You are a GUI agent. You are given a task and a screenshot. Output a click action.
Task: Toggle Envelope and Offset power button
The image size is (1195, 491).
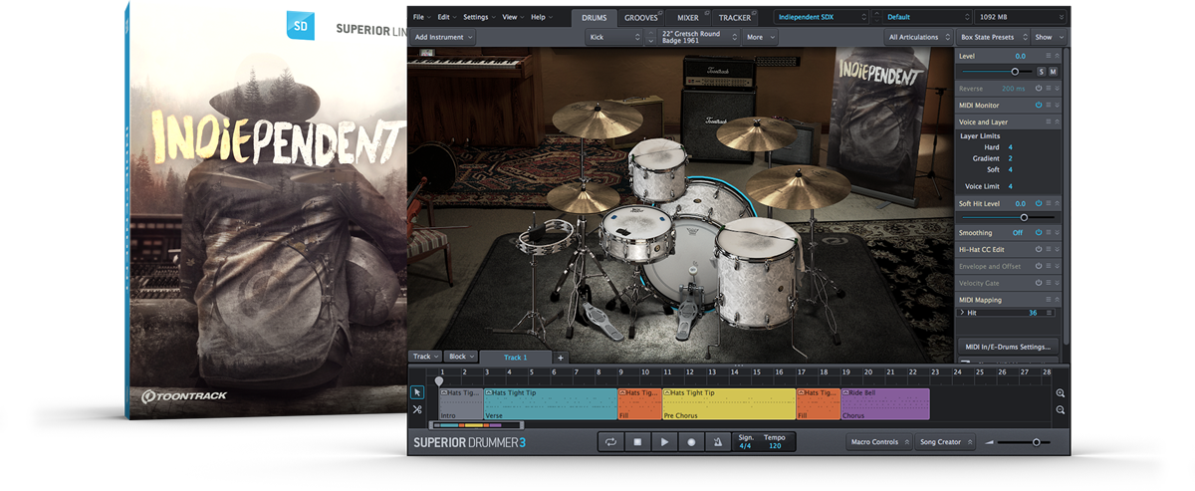1038,266
